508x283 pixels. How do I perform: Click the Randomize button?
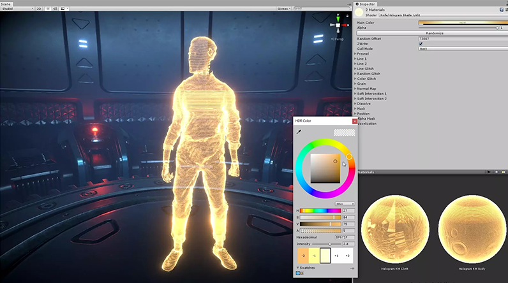(x=433, y=33)
